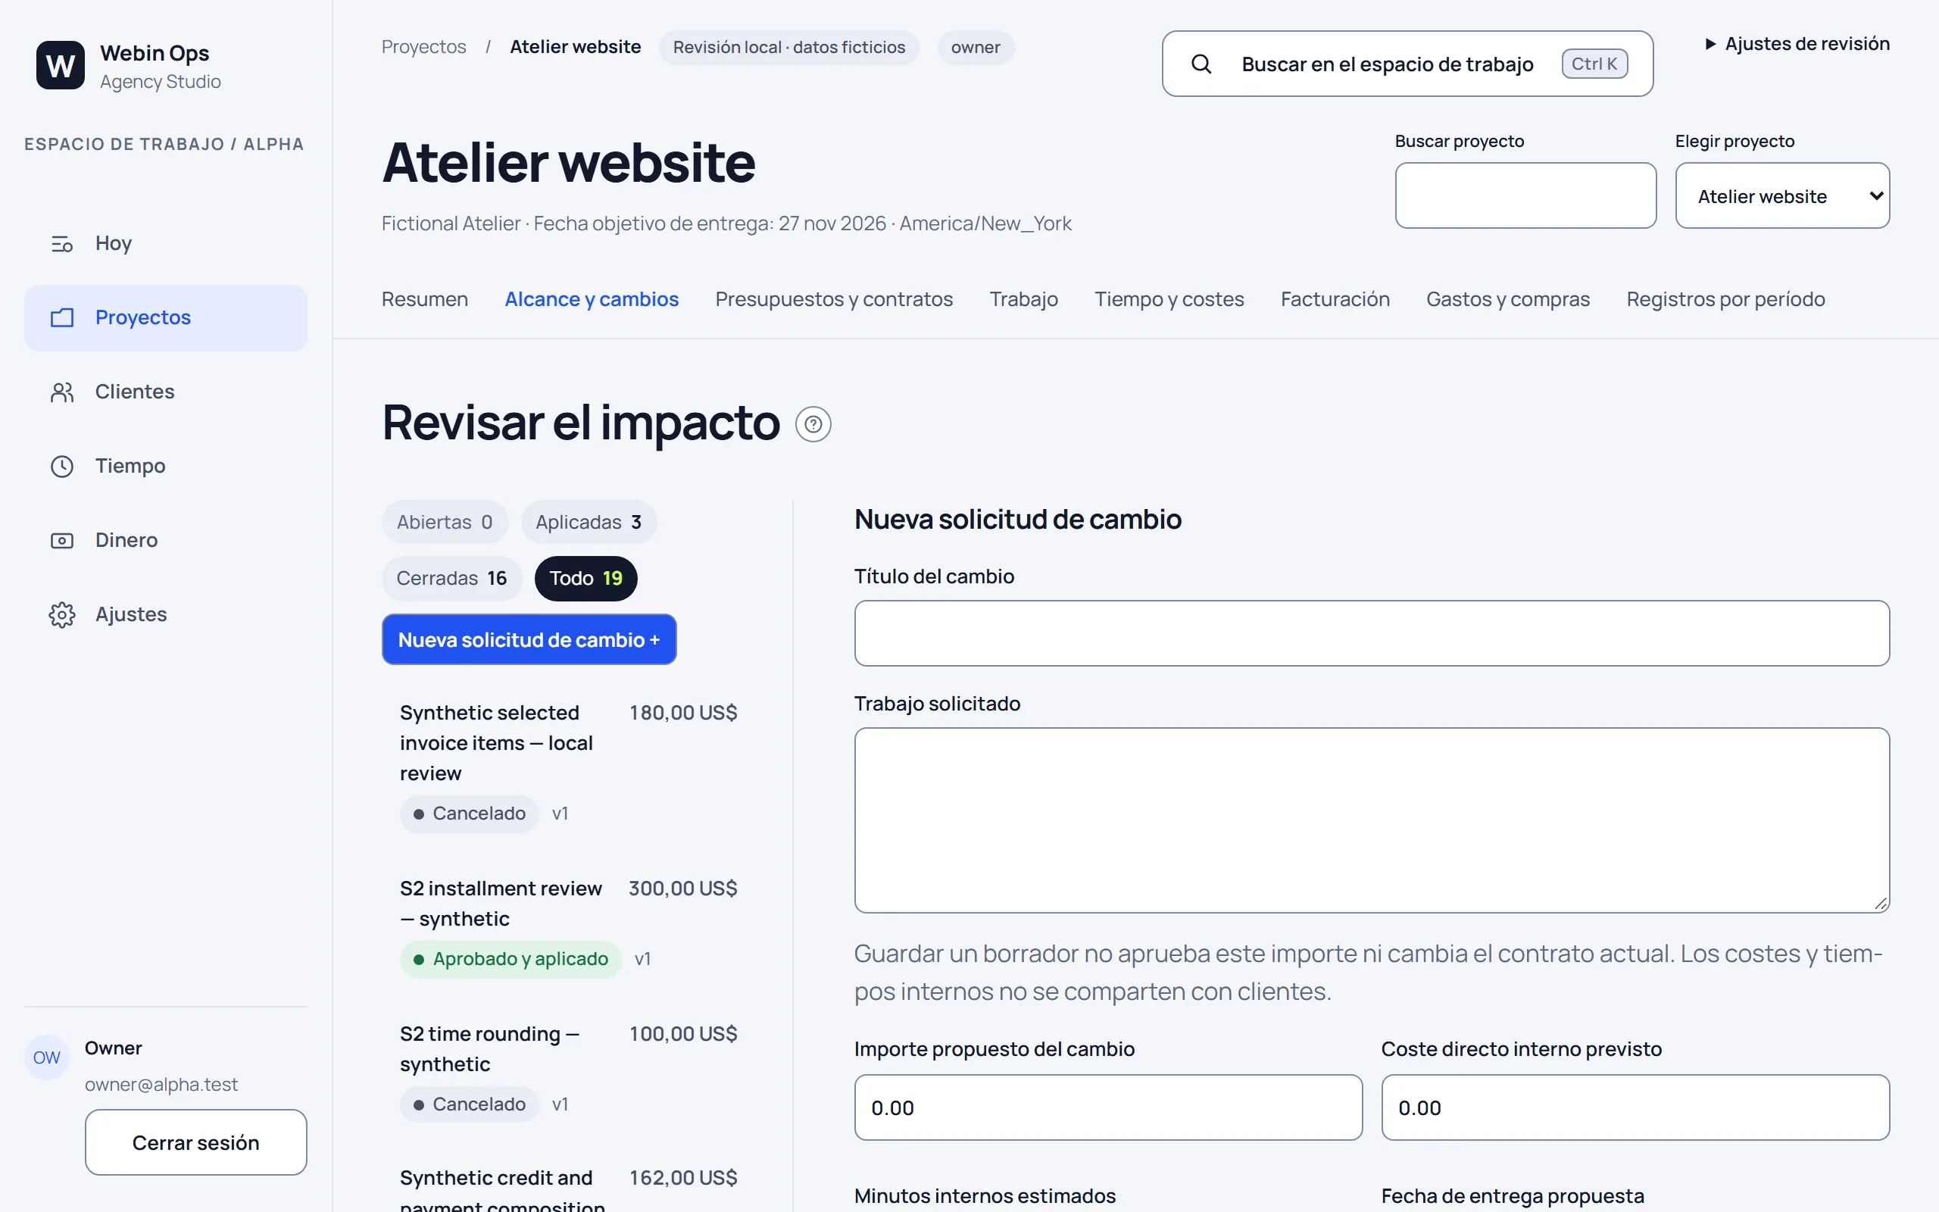The image size is (1939, 1212).
Task: Click the OW user avatar
Action: click(46, 1057)
